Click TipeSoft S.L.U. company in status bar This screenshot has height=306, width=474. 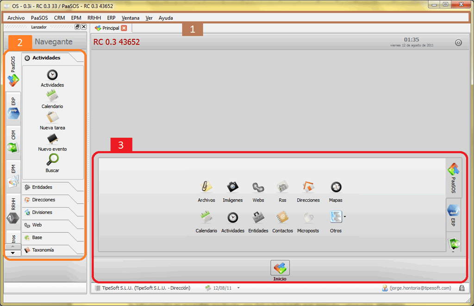(143, 288)
